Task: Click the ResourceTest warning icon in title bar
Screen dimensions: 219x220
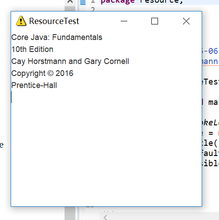Action: pyautogui.click(x=21, y=21)
